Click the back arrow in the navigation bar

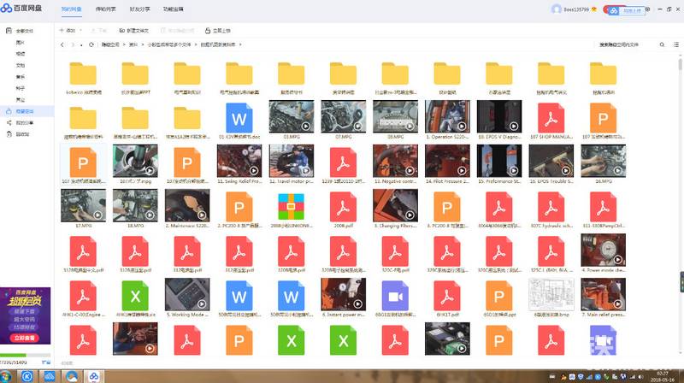[62, 44]
